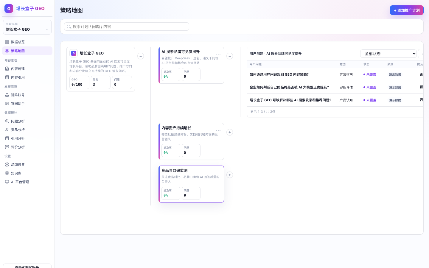
Task: Click the search magnifier icon in search field
Action: click(x=69, y=27)
